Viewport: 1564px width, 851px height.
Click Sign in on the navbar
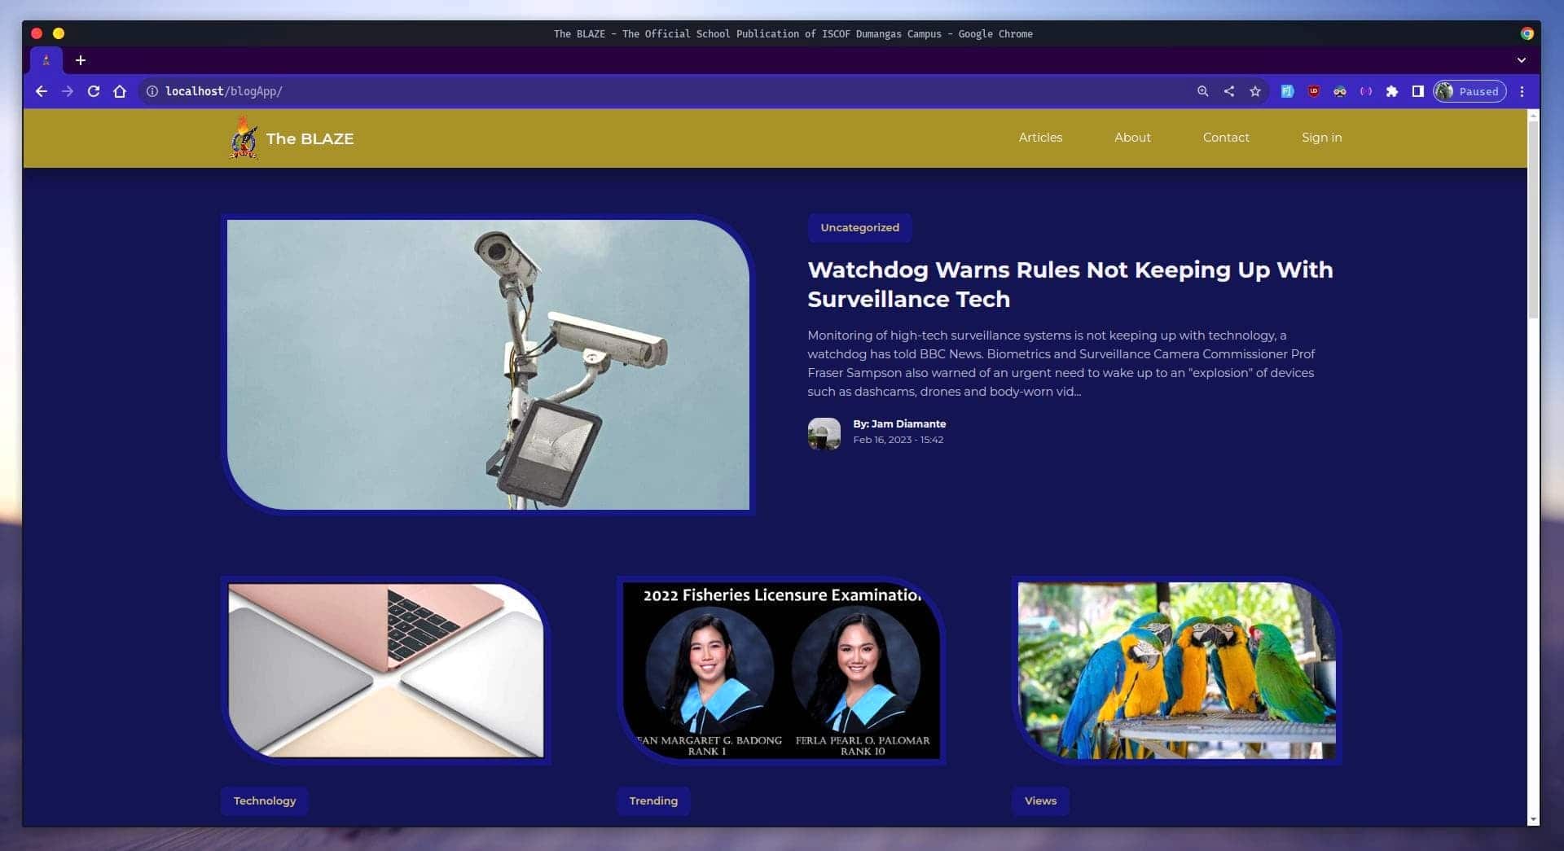[x=1321, y=138]
